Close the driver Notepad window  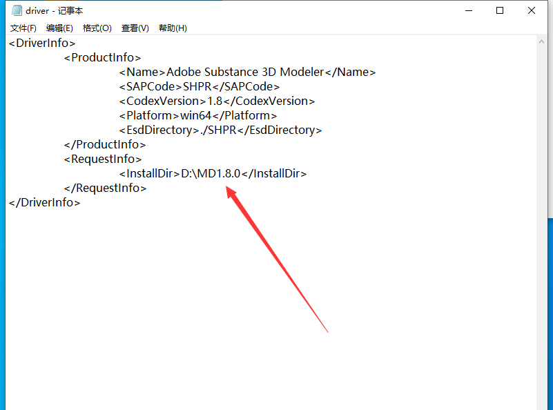pos(532,10)
